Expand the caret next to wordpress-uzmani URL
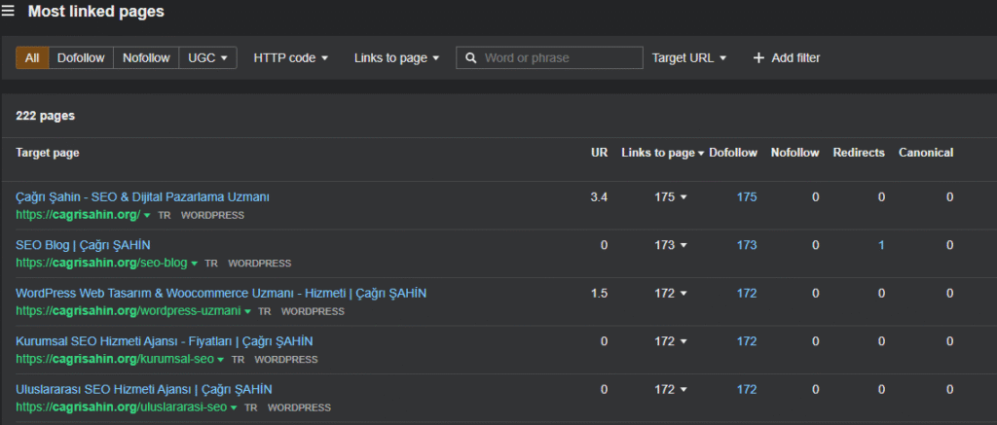Screen dimensions: 997x425 point(247,312)
